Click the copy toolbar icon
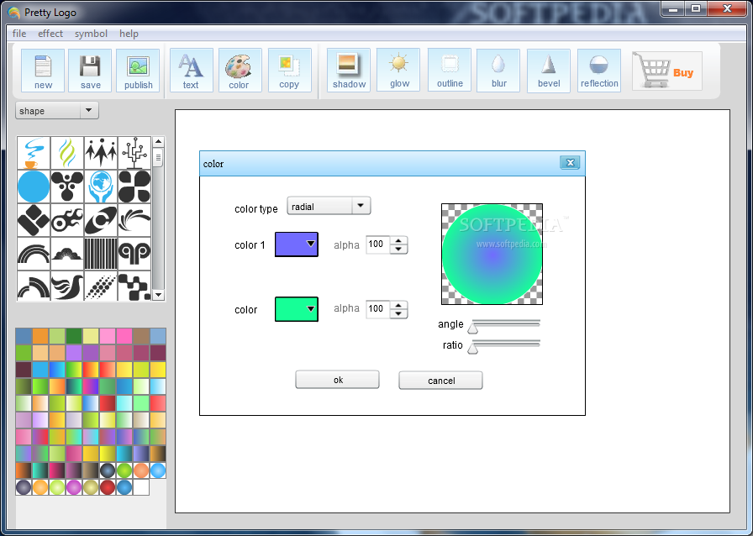Screen dimensions: 753x536 [289, 70]
